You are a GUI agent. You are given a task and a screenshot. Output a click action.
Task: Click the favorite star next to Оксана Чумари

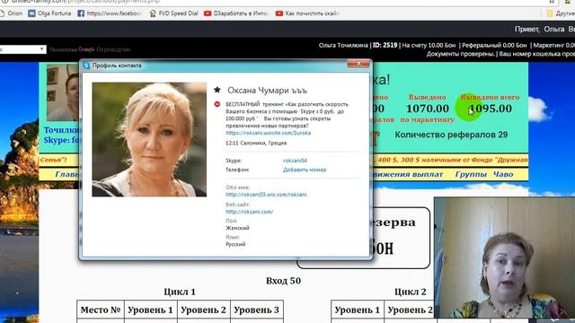pos(217,90)
